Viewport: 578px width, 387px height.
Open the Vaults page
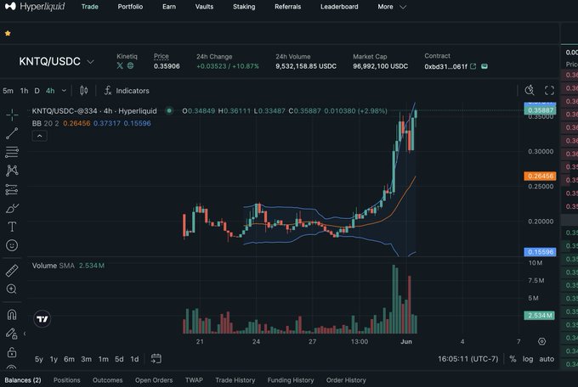(204, 7)
